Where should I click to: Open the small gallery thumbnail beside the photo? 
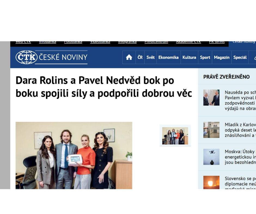click(x=175, y=136)
